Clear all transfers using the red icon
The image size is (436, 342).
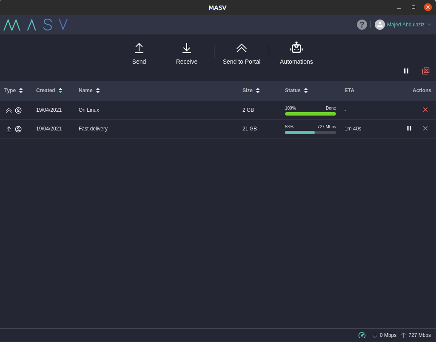pos(426,71)
